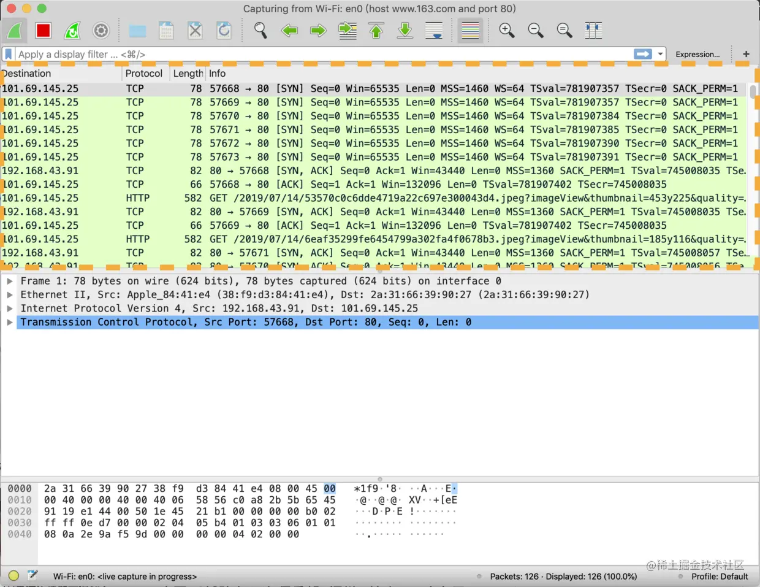Click the green macOS fullscreen window button

coord(42,9)
